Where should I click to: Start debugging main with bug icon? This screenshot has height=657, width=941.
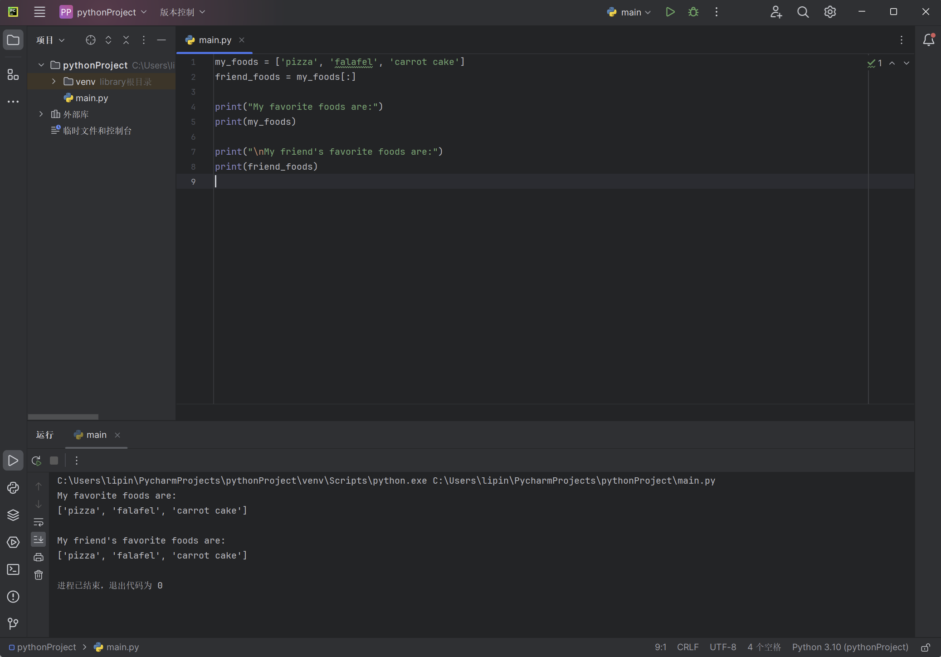(693, 12)
